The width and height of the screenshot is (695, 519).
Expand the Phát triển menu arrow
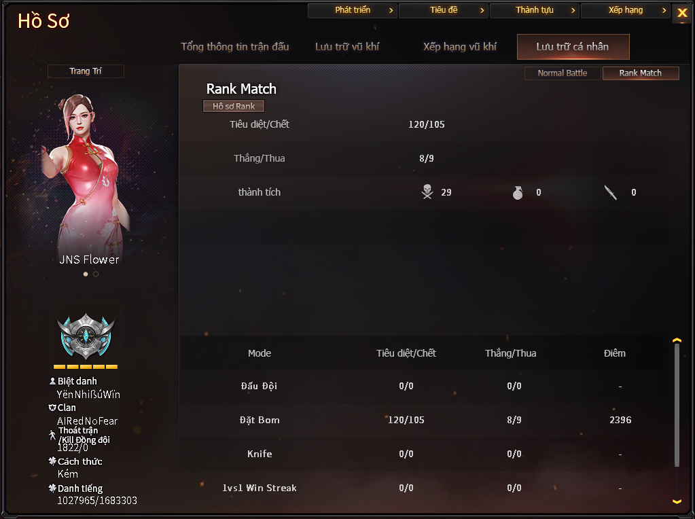pos(391,10)
